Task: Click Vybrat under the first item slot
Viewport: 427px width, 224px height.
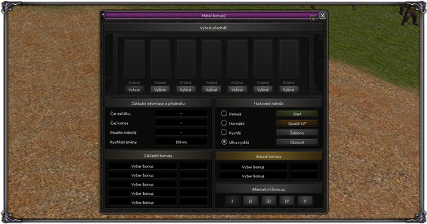Action: pos(134,89)
